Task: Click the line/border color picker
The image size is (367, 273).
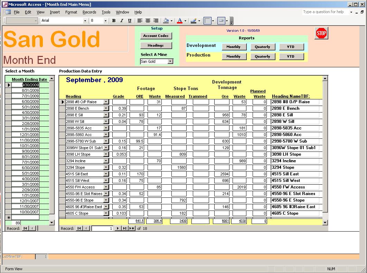Action: coord(194,21)
